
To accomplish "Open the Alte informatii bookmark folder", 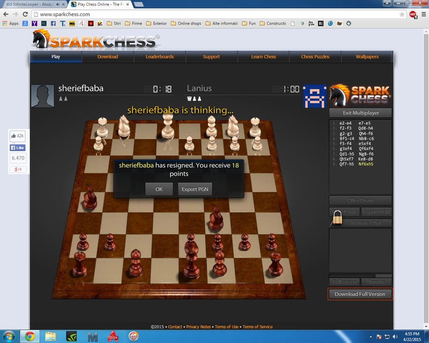I will pos(221,24).
